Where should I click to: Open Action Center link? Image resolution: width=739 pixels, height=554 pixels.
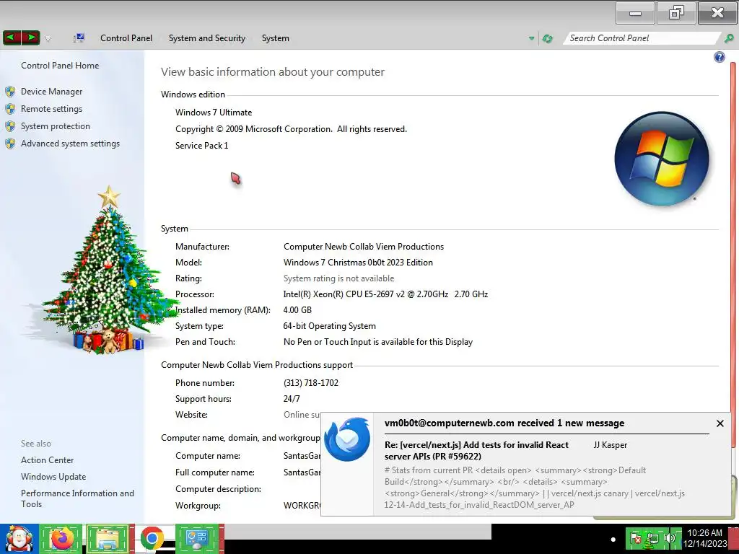[47, 460]
